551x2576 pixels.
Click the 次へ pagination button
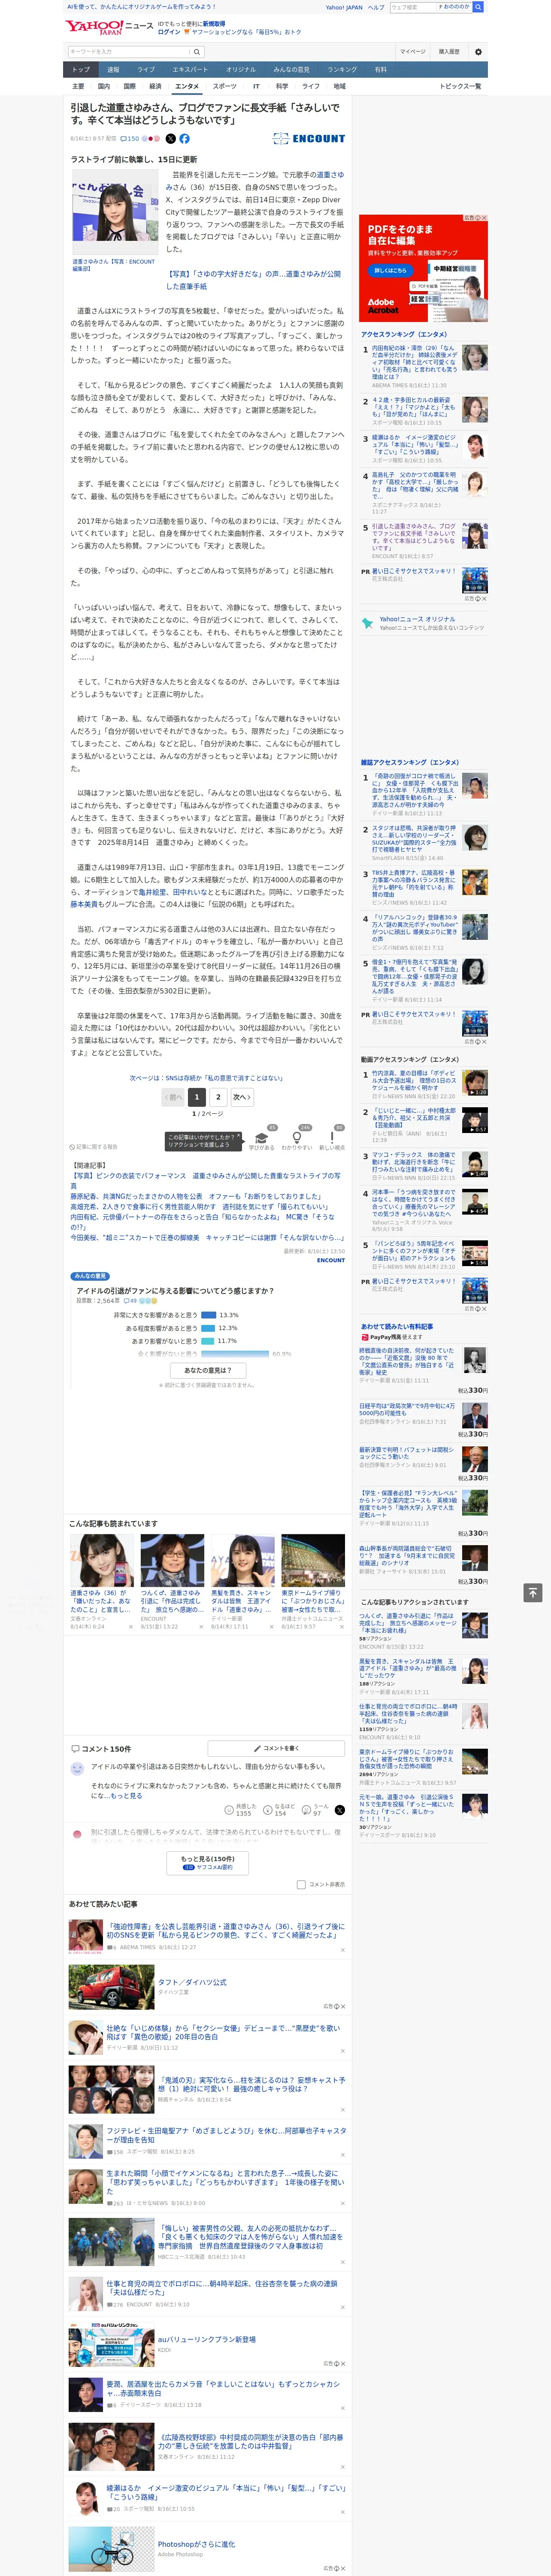coord(241,1097)
